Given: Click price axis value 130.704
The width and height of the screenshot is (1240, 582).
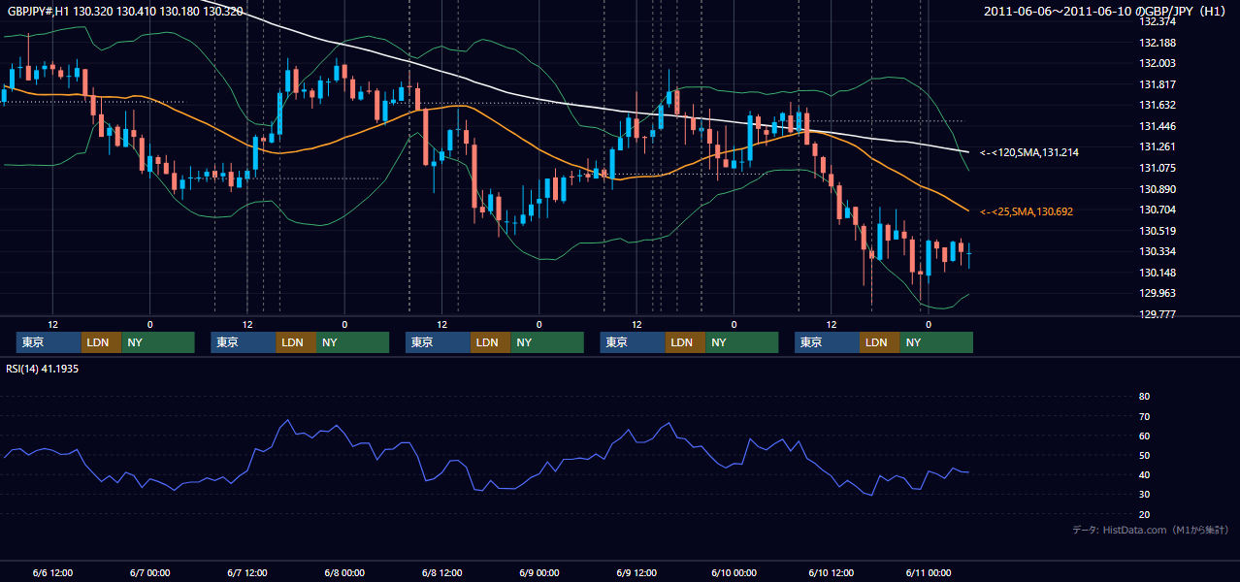Looking at the screenshot, I should 1158,210.
